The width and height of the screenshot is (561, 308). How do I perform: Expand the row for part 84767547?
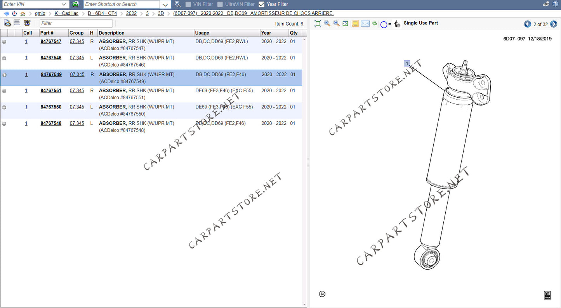point(4,42)
